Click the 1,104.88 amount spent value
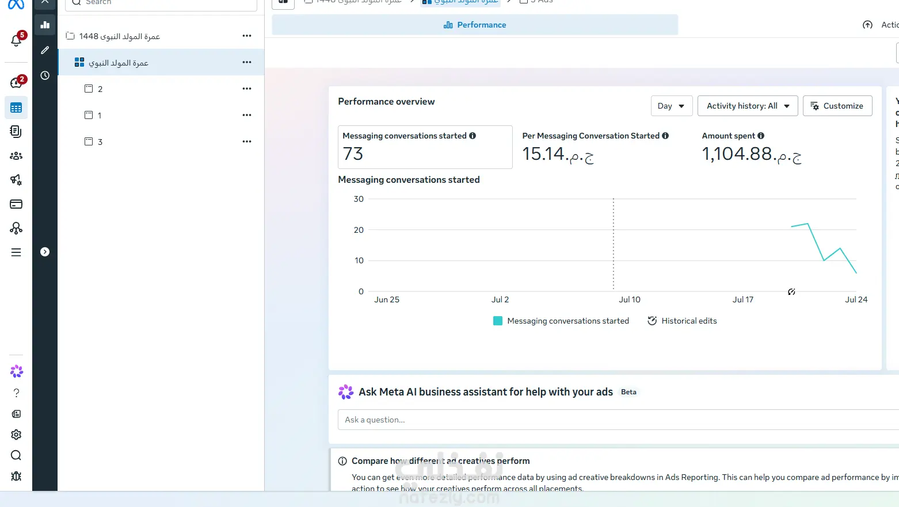The image size is (899, 507). (x=752, y=154)
